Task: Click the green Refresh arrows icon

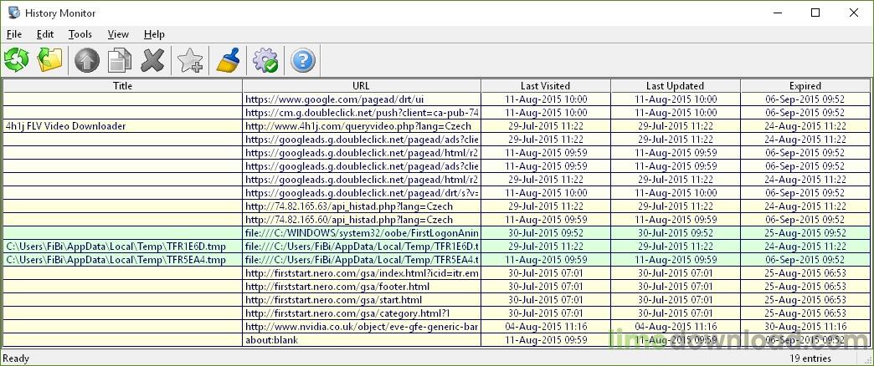Action: tap(16, 60)
